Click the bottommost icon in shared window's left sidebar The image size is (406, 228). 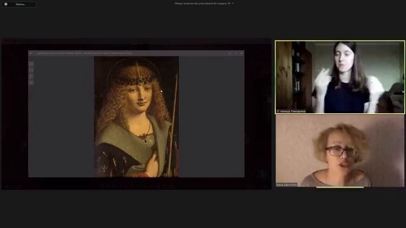point(31,83)
